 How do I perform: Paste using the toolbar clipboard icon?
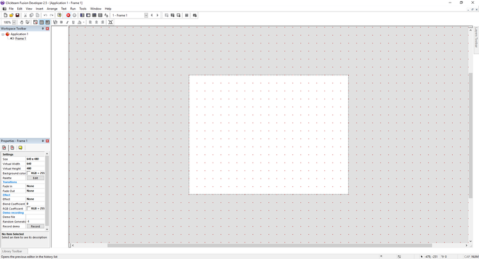[38, 15]
